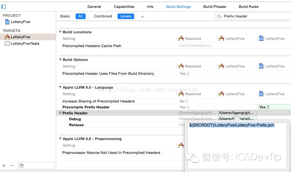
Task: Click the bottom target filter field
Action: pos(36,165)
